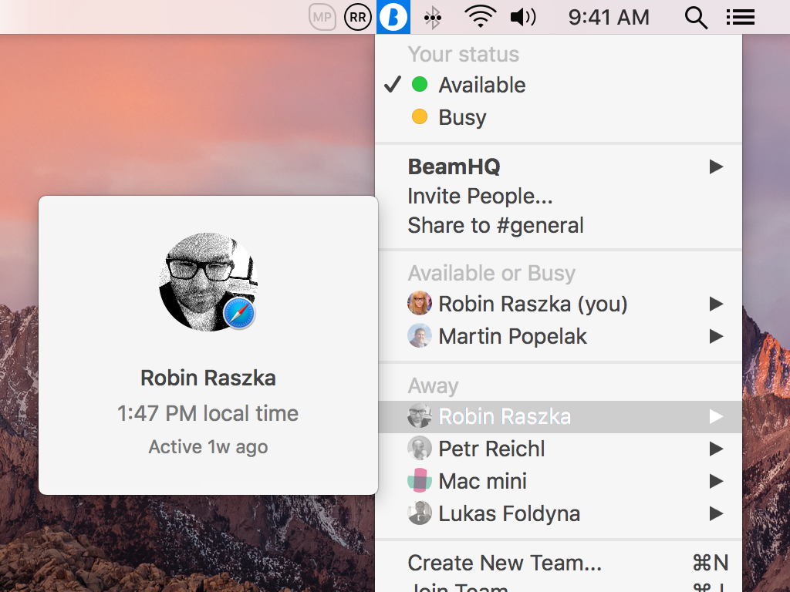
Task: Expand Martin Popelak submenu arrow
Action: click(716, 336)
